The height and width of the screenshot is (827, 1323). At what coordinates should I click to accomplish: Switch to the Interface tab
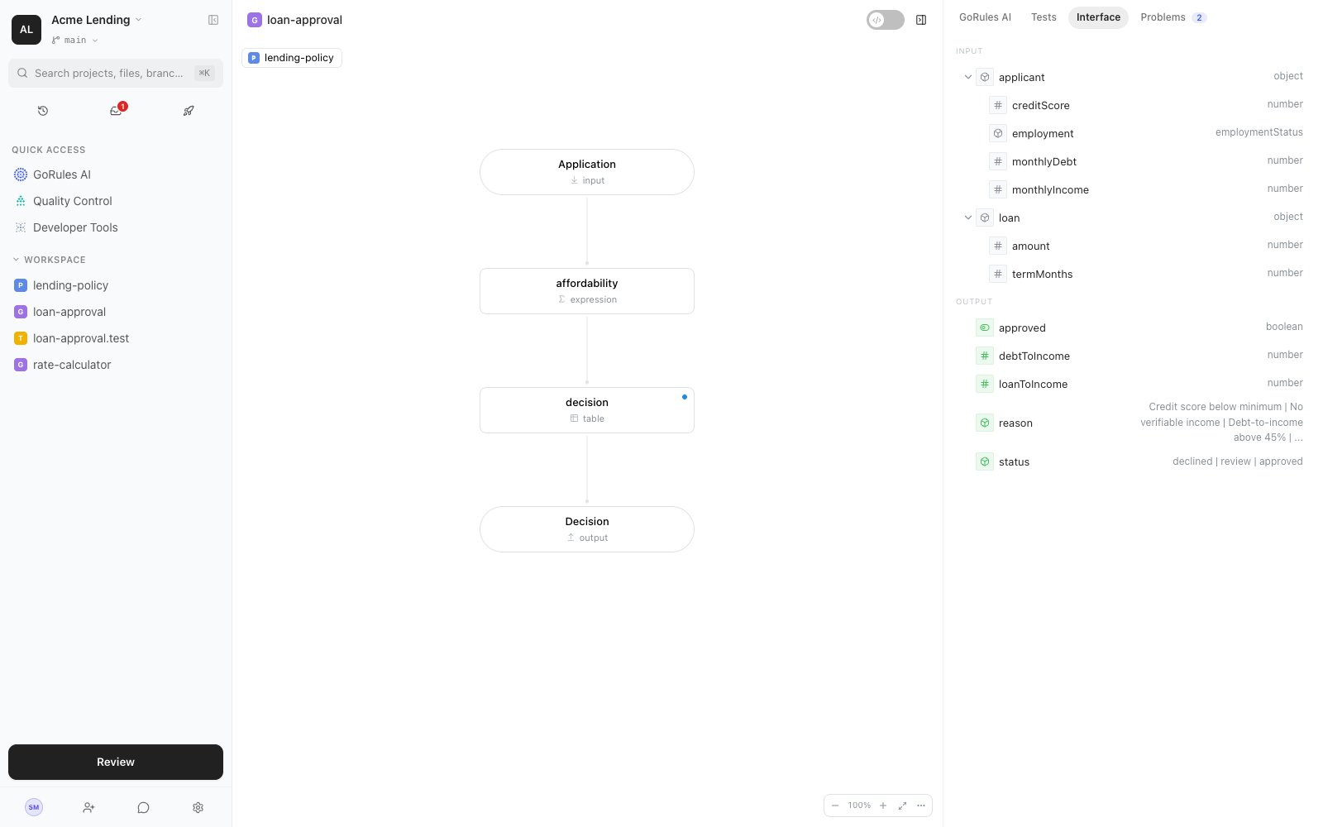[1098, 17]
